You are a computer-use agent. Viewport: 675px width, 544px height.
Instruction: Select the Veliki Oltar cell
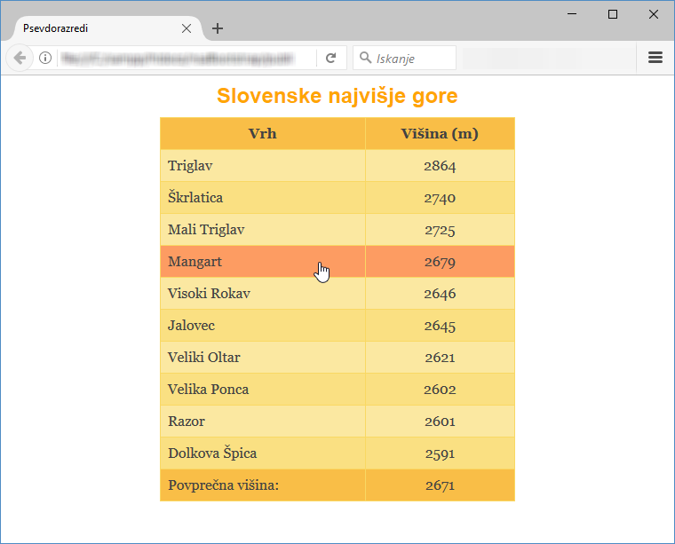263,358
